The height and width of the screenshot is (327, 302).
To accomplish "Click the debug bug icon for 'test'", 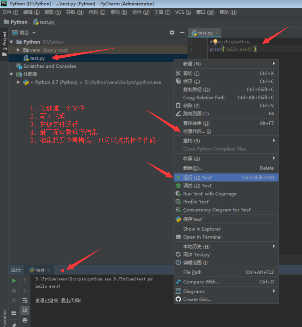I will [178, 185].
